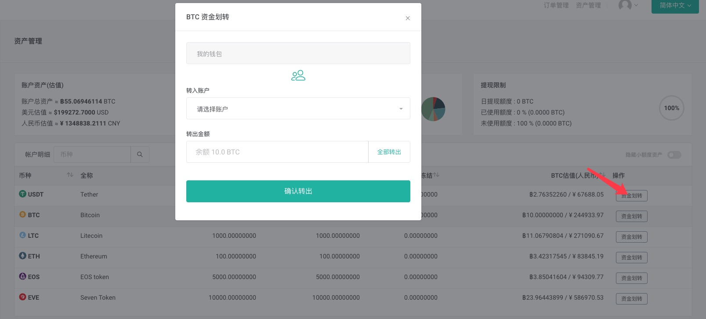Sort by the 冻结 column arrows
706x319 pixels.
(x=436, y=175)
